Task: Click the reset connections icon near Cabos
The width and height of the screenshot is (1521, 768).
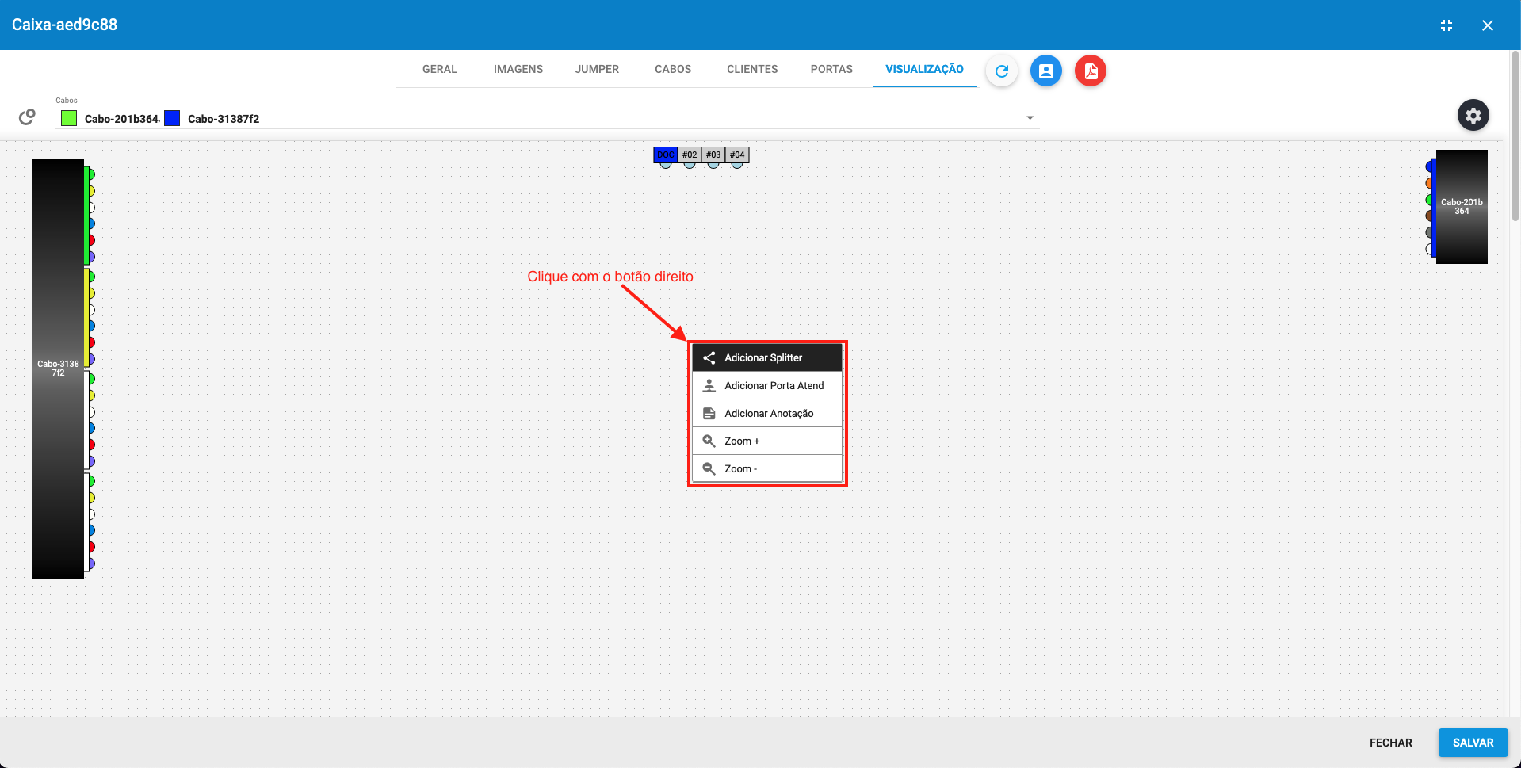Action: (26, 116)
